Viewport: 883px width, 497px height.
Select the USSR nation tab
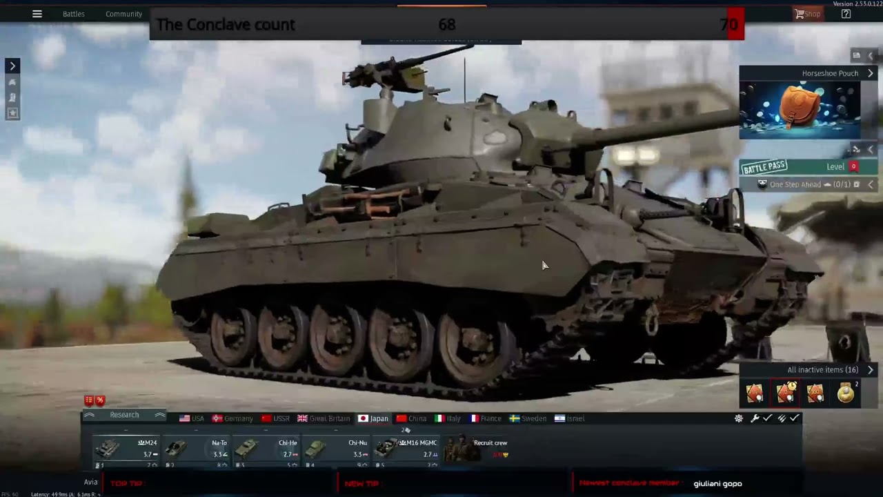(x=275, y=418)
